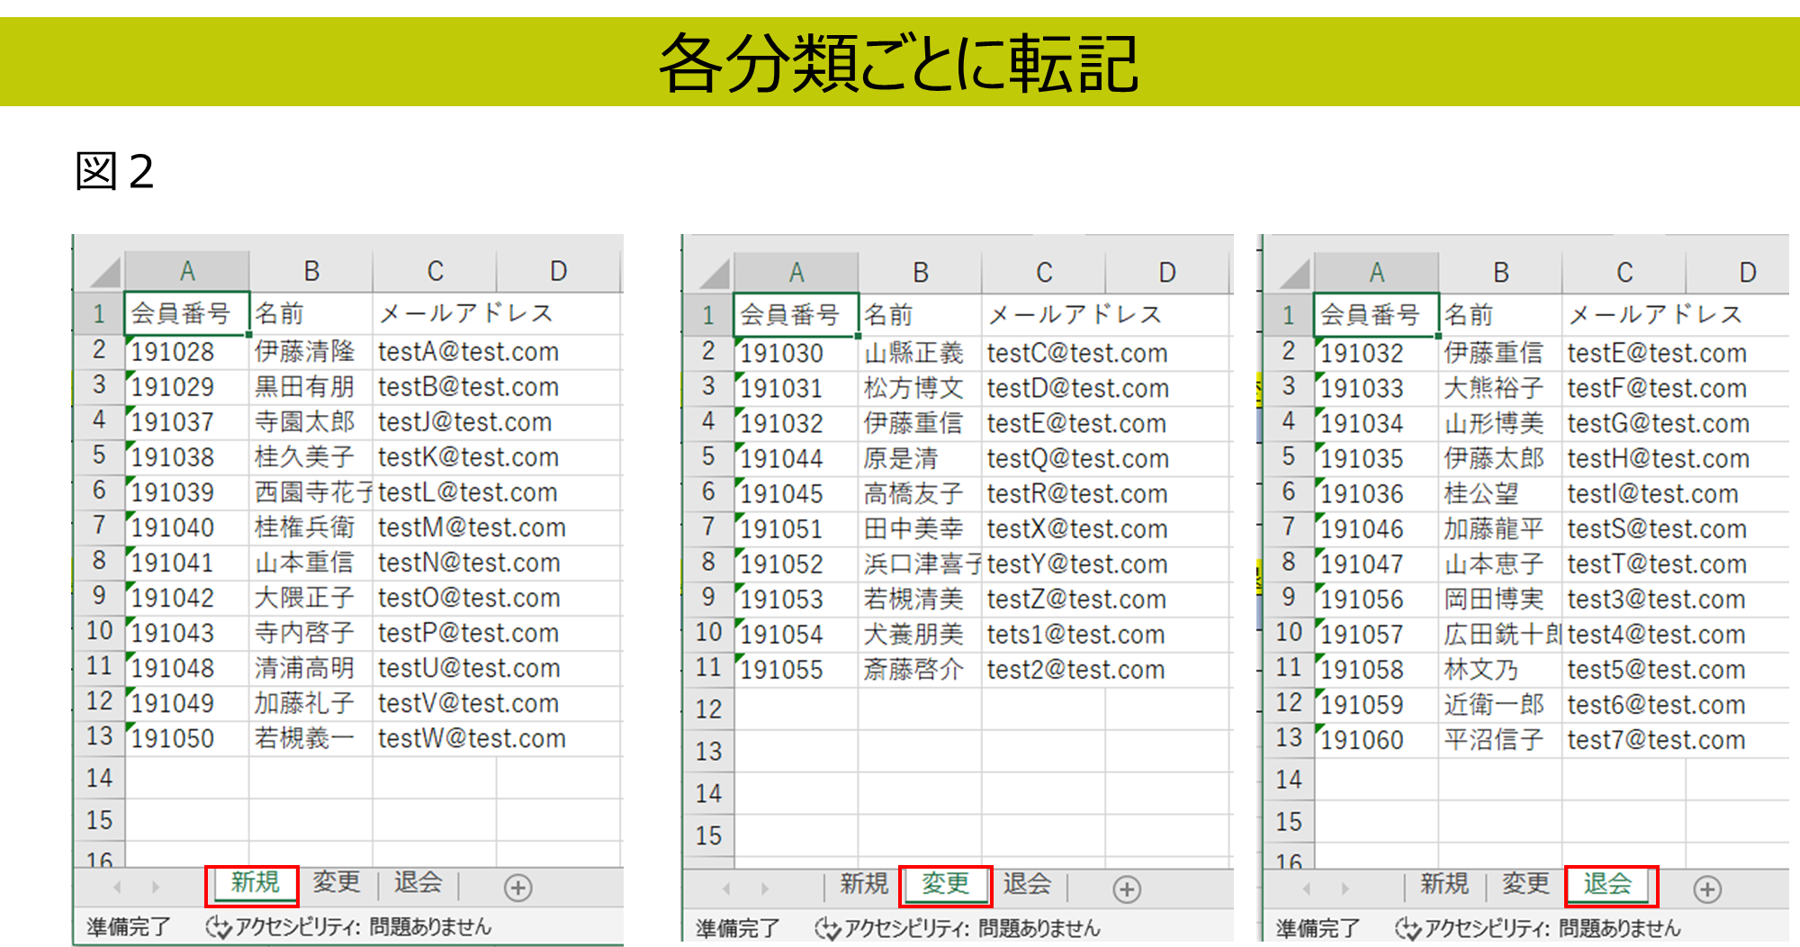Viewport: 1800px width, 947px height.
Task: Click name cell 高橋友子
Action: [920, 494]
